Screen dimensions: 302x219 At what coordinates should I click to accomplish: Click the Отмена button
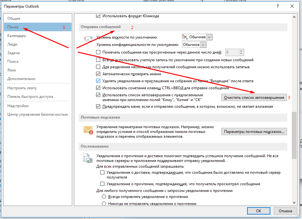tap(285, 211)
